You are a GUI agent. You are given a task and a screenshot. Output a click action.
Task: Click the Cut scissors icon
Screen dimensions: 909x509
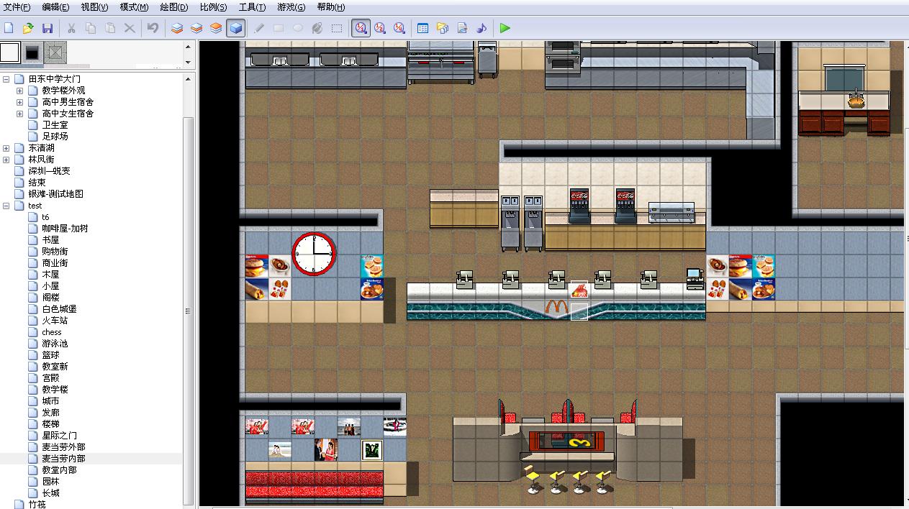[71, 28]
